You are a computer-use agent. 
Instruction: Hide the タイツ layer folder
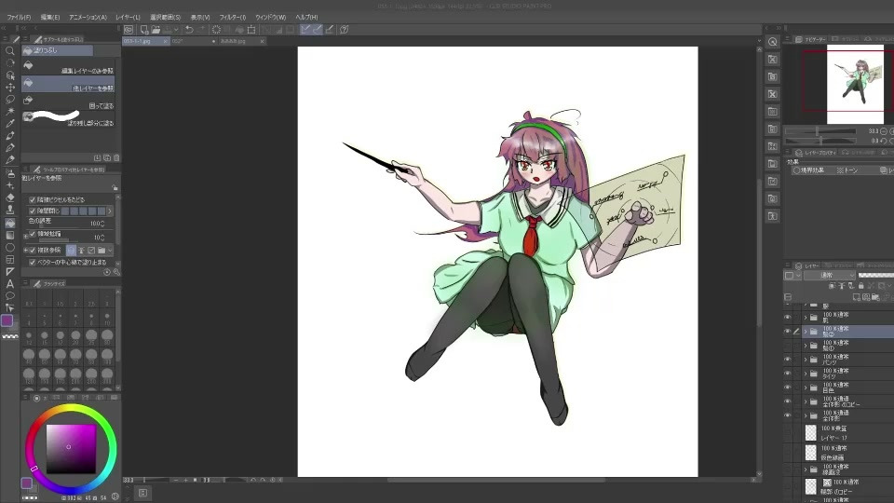[788, 374]
